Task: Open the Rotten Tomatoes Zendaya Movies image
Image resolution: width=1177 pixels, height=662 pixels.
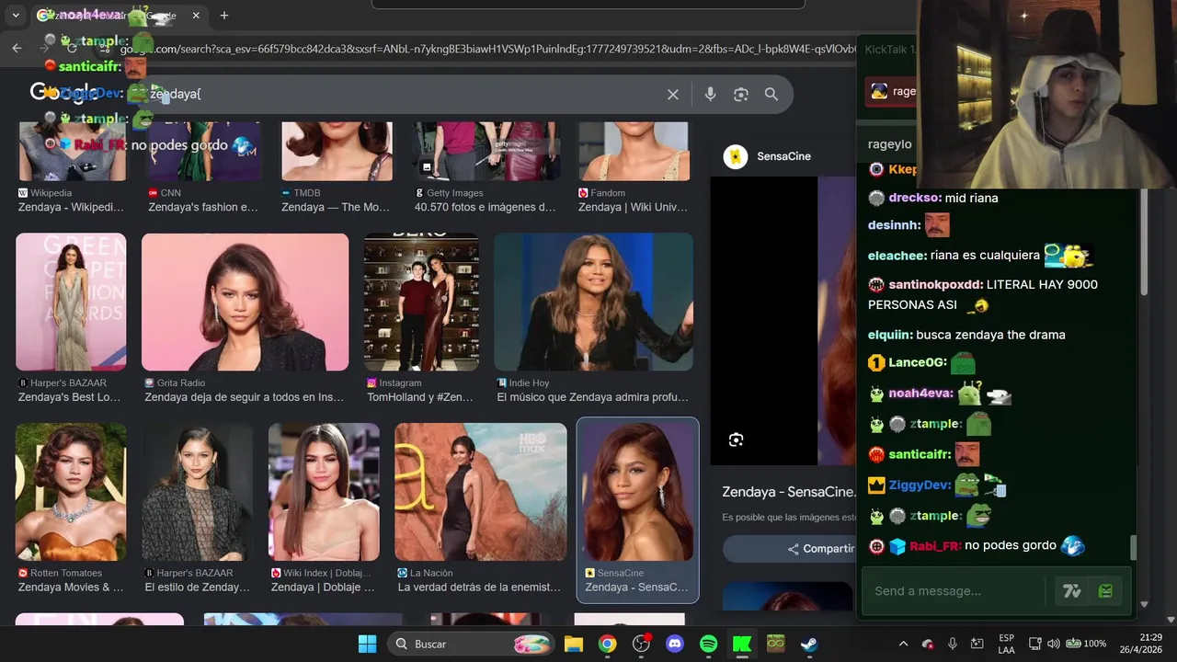Action: [x=71, y=492]
